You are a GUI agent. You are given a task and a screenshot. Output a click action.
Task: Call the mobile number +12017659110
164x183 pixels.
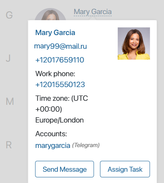tap(60, 60)
